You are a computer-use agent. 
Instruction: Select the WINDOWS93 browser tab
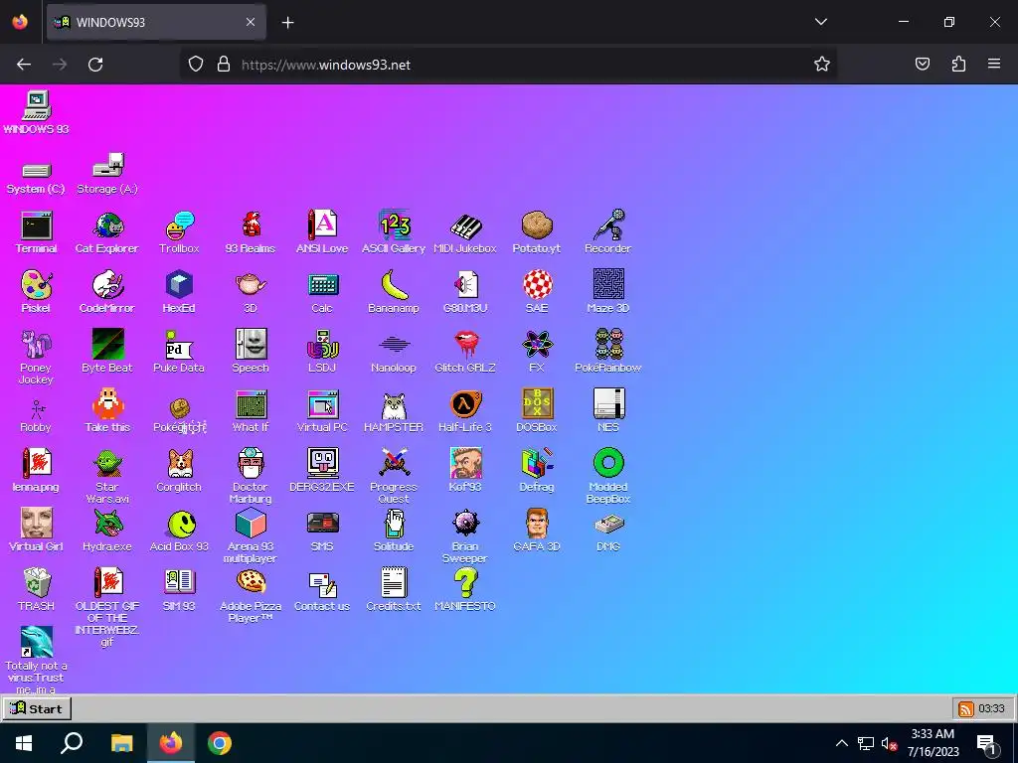[156, 22]
